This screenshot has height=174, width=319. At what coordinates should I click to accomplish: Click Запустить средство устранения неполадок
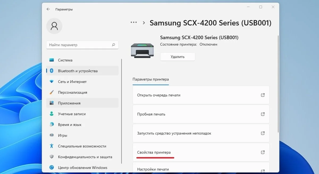pos(201,133)
